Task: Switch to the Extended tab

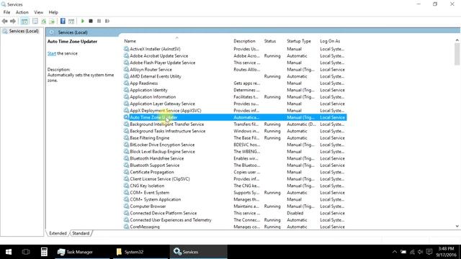Action: click(58, 233)
